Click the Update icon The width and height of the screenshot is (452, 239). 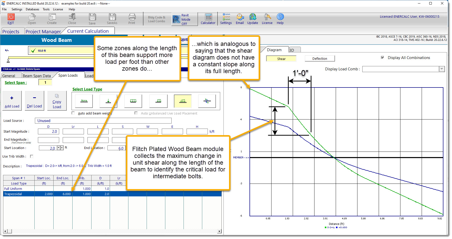coord(253,19)
